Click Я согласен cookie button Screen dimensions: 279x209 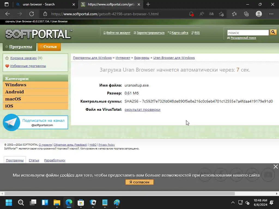pyautogui.click(x=139, y=182)
